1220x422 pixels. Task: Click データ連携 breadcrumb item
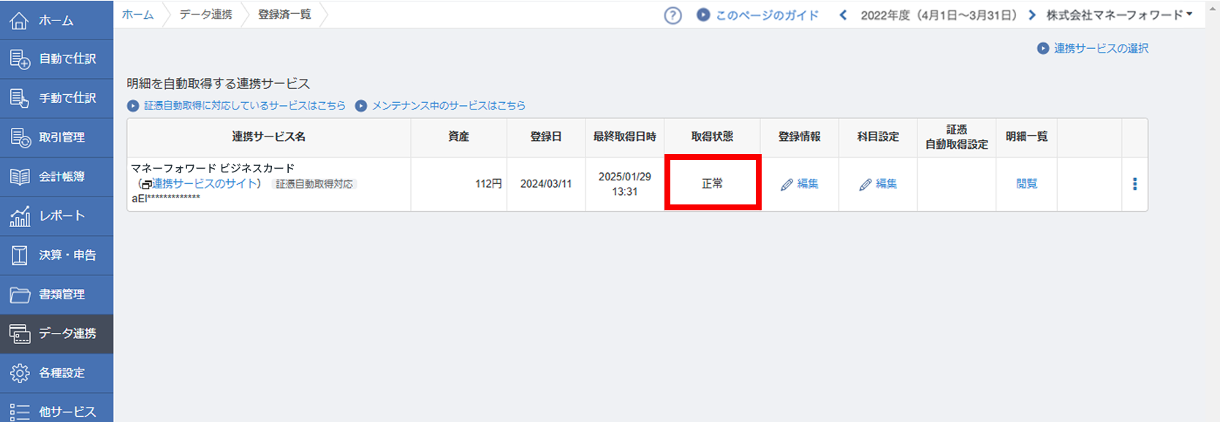coord(205,15)
